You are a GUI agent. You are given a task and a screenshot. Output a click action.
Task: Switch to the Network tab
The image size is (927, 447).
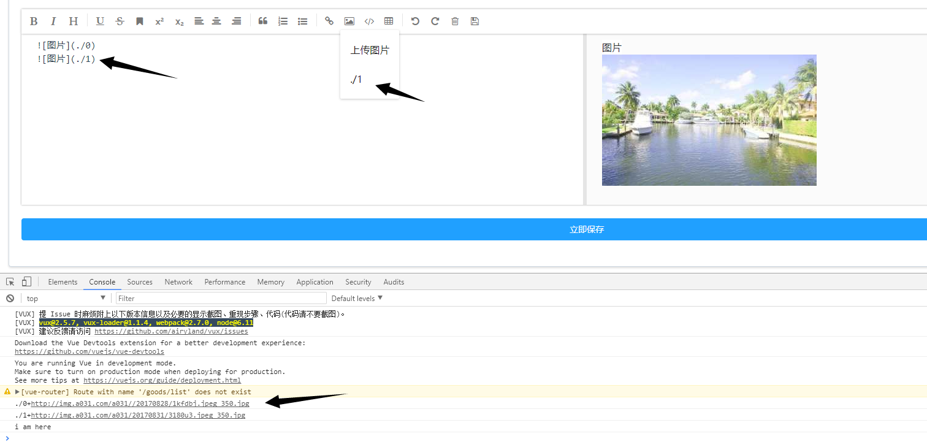178,282
